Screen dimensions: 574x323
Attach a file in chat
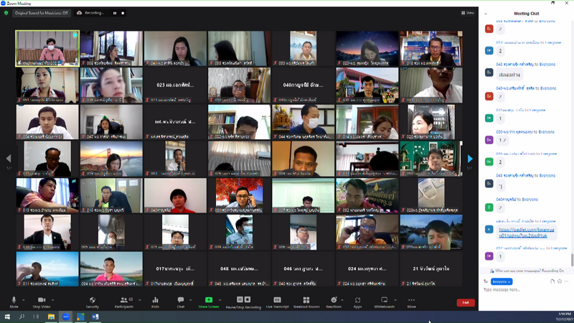coord(552,281)
